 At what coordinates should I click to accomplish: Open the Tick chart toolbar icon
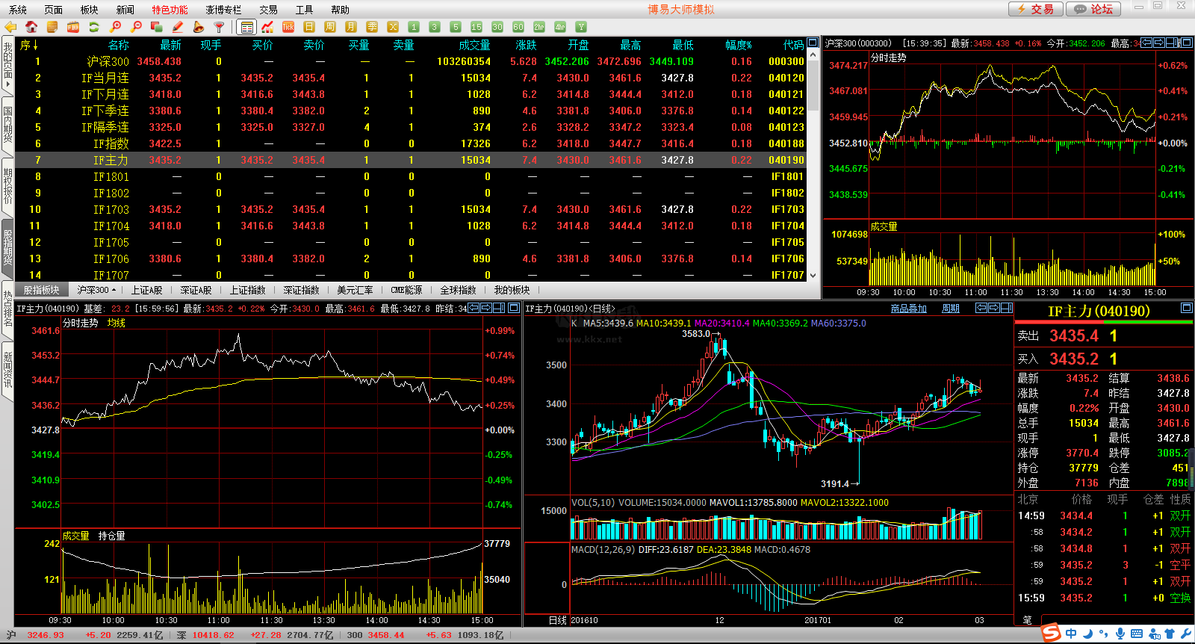288,27
